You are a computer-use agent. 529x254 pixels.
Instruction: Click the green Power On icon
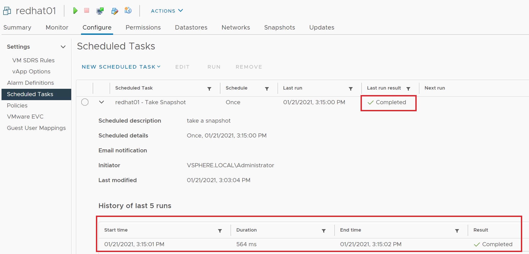coord(75,11)
